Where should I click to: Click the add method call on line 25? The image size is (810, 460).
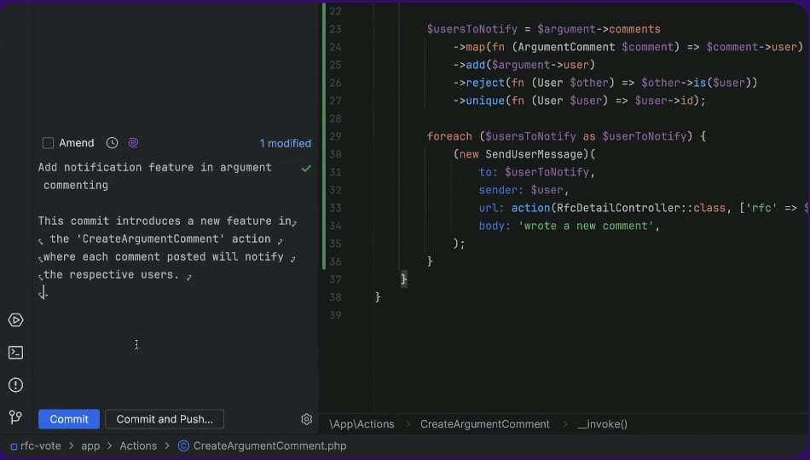[x=475, y=65]
